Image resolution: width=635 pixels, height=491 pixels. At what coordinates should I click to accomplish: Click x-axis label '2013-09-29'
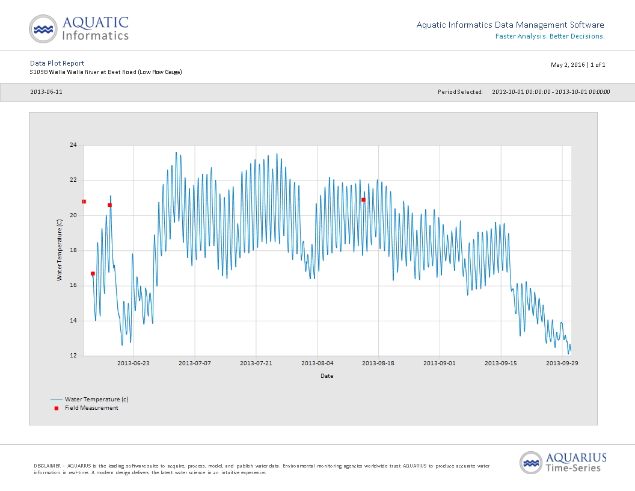coord(562,363)
